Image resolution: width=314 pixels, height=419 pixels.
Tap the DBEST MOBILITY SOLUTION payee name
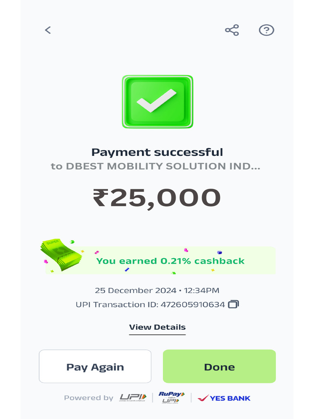(x=155, y=166)
